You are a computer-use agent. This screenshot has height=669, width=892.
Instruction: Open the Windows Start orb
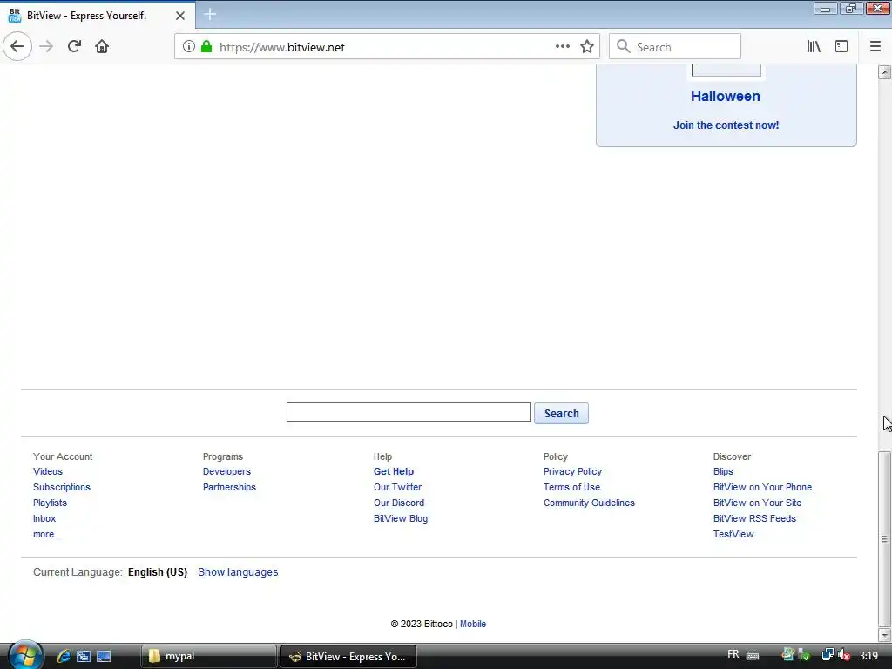[24, 655]
